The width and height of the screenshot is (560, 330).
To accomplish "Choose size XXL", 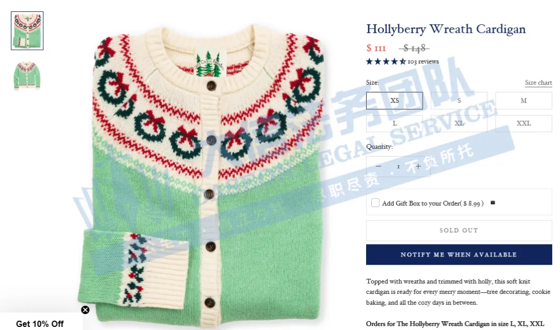I will [524, 123].
